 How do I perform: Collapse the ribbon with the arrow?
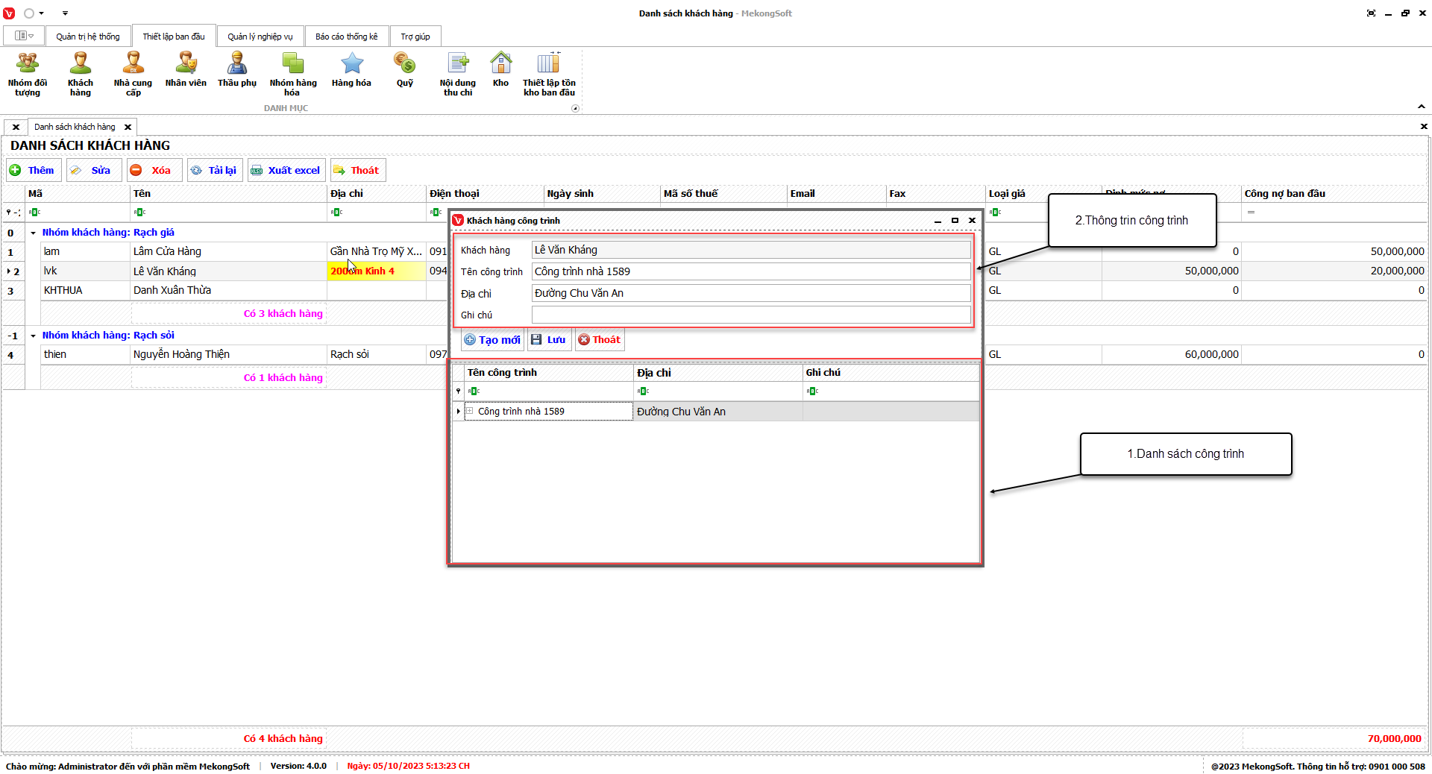tap(1422, 107)
